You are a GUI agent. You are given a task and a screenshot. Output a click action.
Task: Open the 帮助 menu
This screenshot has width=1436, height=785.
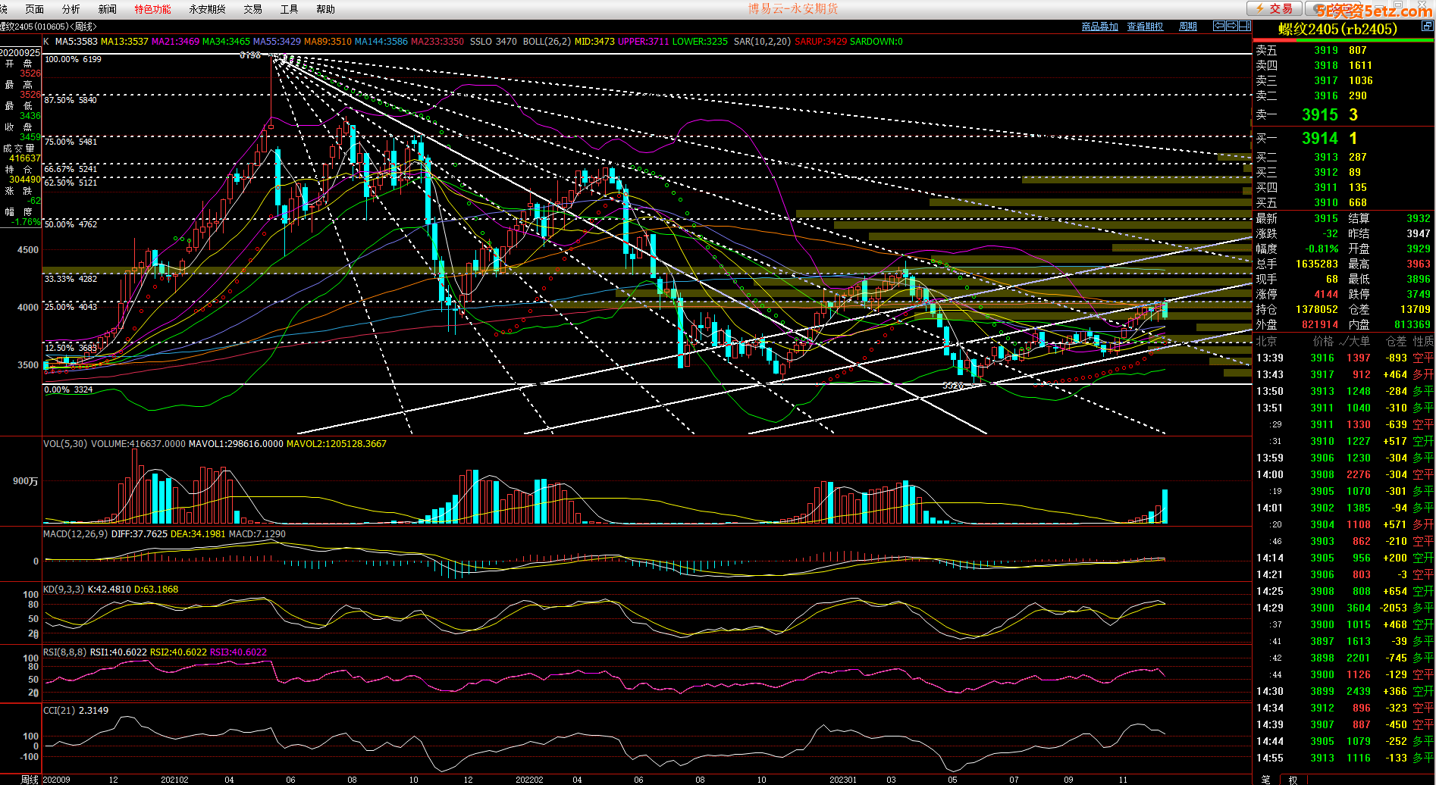click(325, 9)
